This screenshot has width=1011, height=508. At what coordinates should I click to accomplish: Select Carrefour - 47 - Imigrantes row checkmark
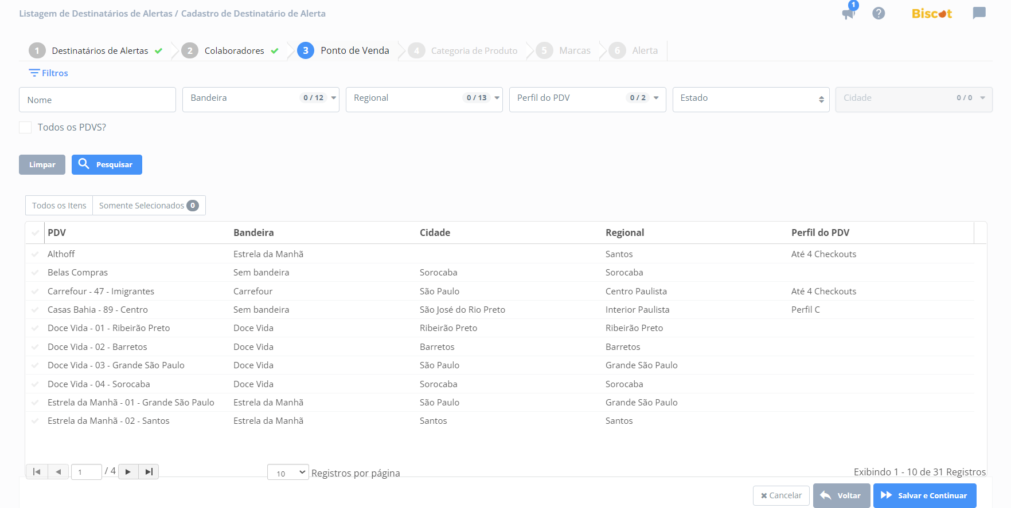(36, 291)
